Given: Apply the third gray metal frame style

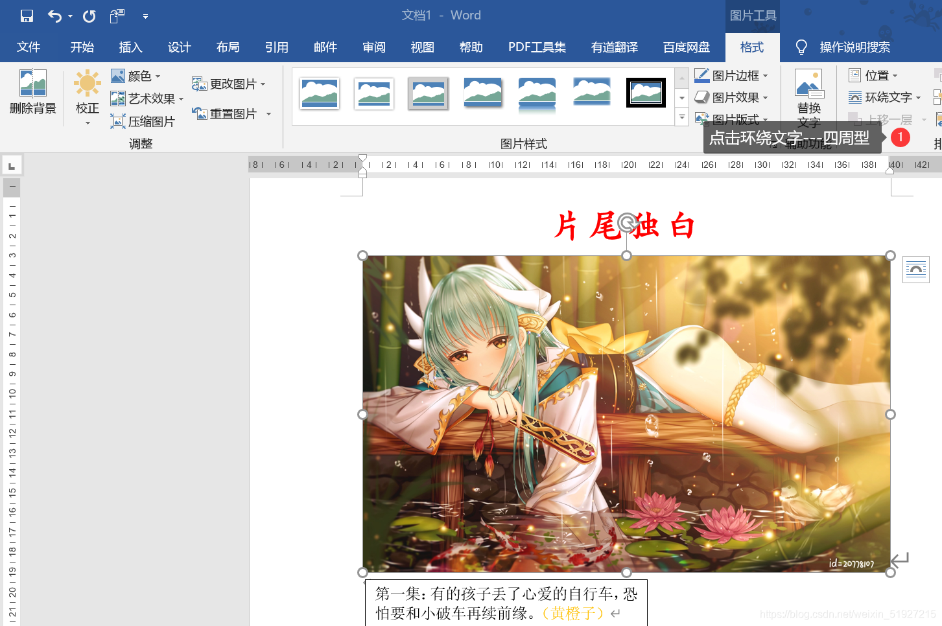Looking at the screenshot, I should [429, 93].
